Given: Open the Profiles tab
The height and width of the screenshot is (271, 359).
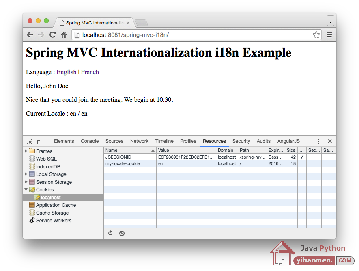Looking at the screenshot, I should click(188, 141).
